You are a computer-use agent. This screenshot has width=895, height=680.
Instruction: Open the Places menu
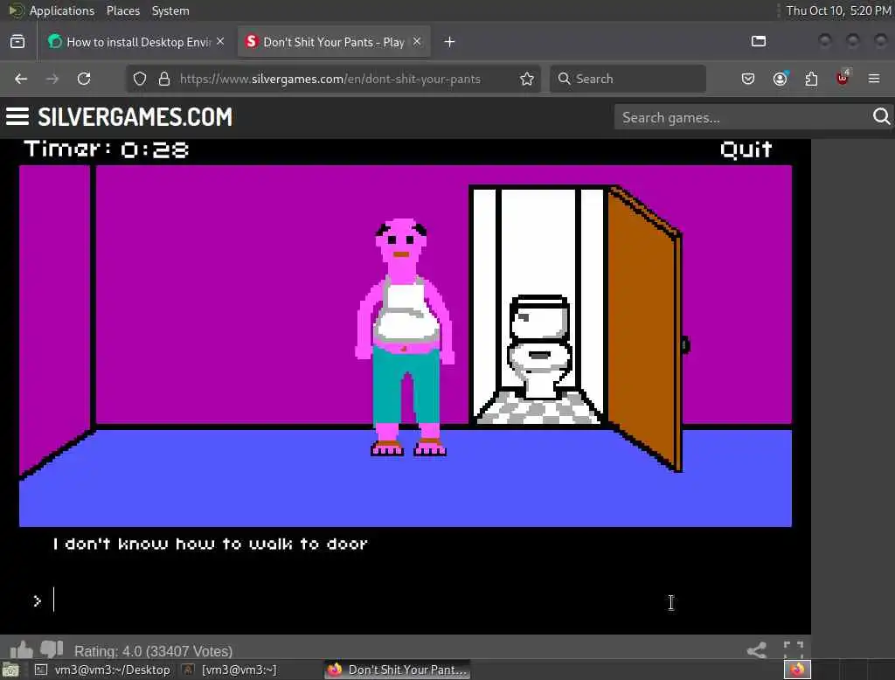122,10
